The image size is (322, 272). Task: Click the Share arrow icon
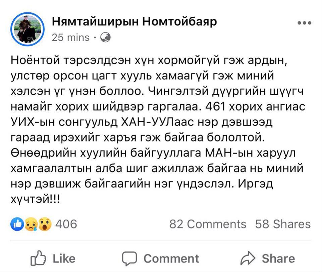[248, 258]
